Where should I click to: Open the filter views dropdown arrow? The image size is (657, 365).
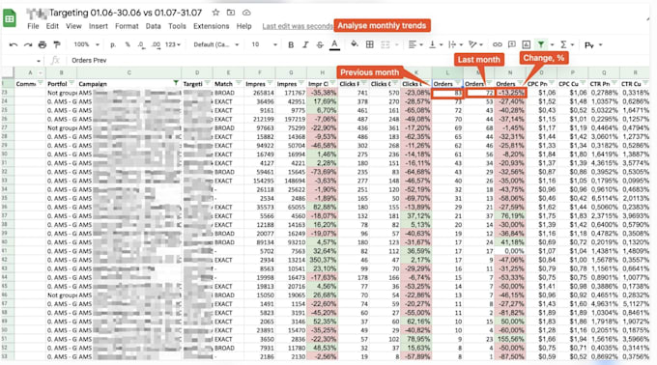552,44
